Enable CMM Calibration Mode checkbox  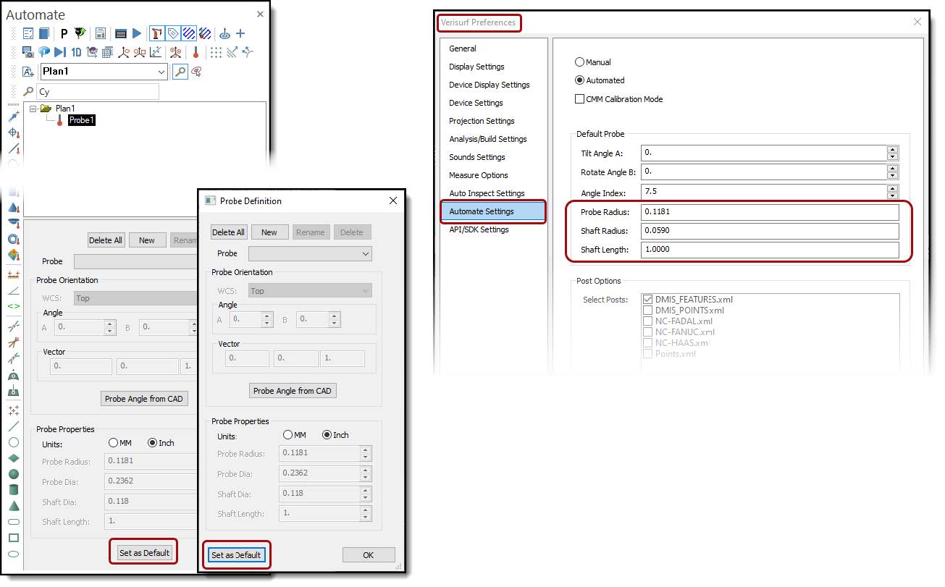pyautogui.click(x=579, y=98)
